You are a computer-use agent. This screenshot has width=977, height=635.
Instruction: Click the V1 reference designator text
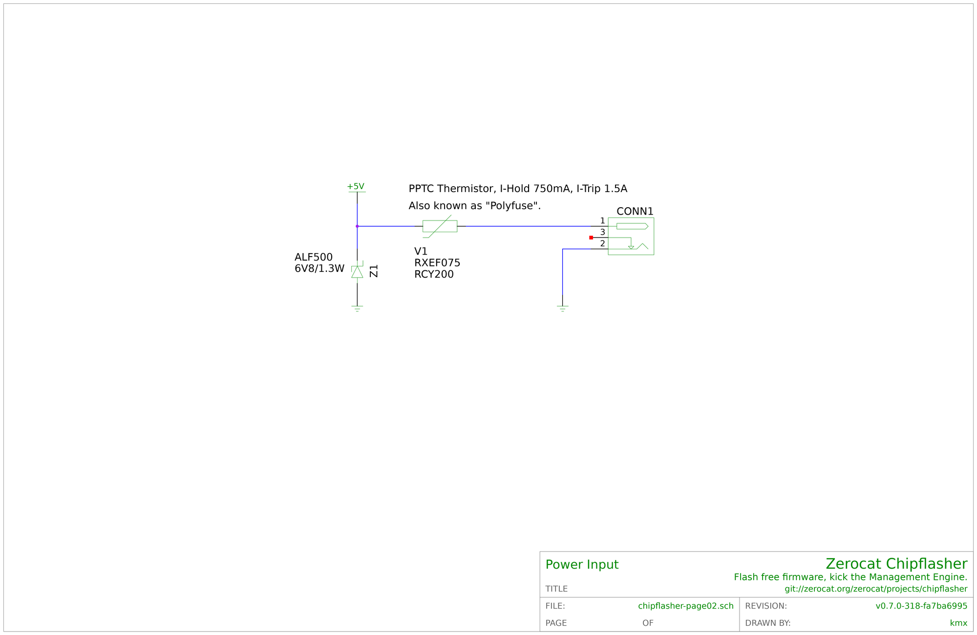421,251
